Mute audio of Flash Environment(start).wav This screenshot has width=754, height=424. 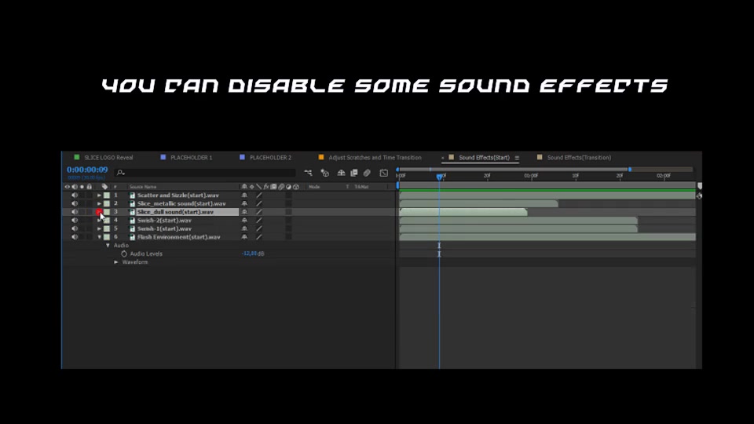point(75,237)
